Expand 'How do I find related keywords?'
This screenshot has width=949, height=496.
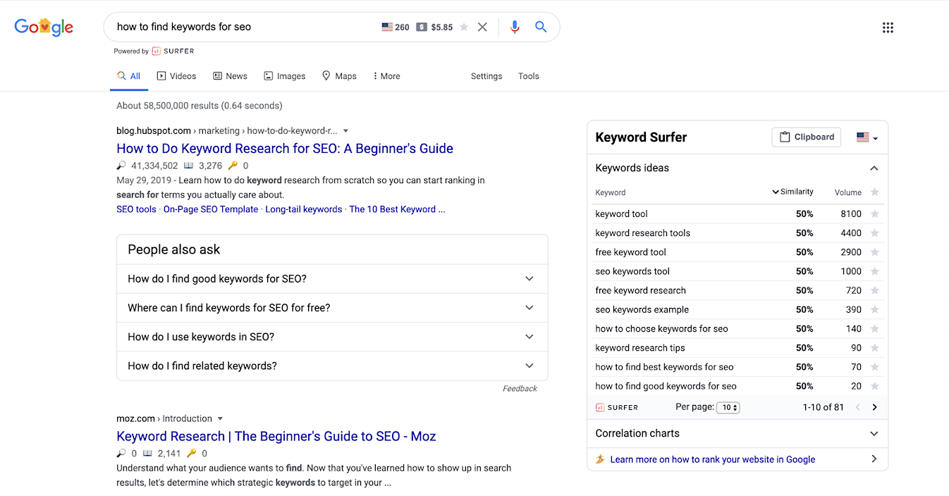point(332,366)
